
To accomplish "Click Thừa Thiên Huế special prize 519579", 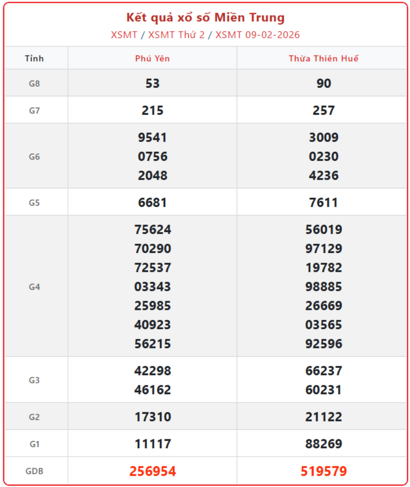I will click(x=323, y=471).
